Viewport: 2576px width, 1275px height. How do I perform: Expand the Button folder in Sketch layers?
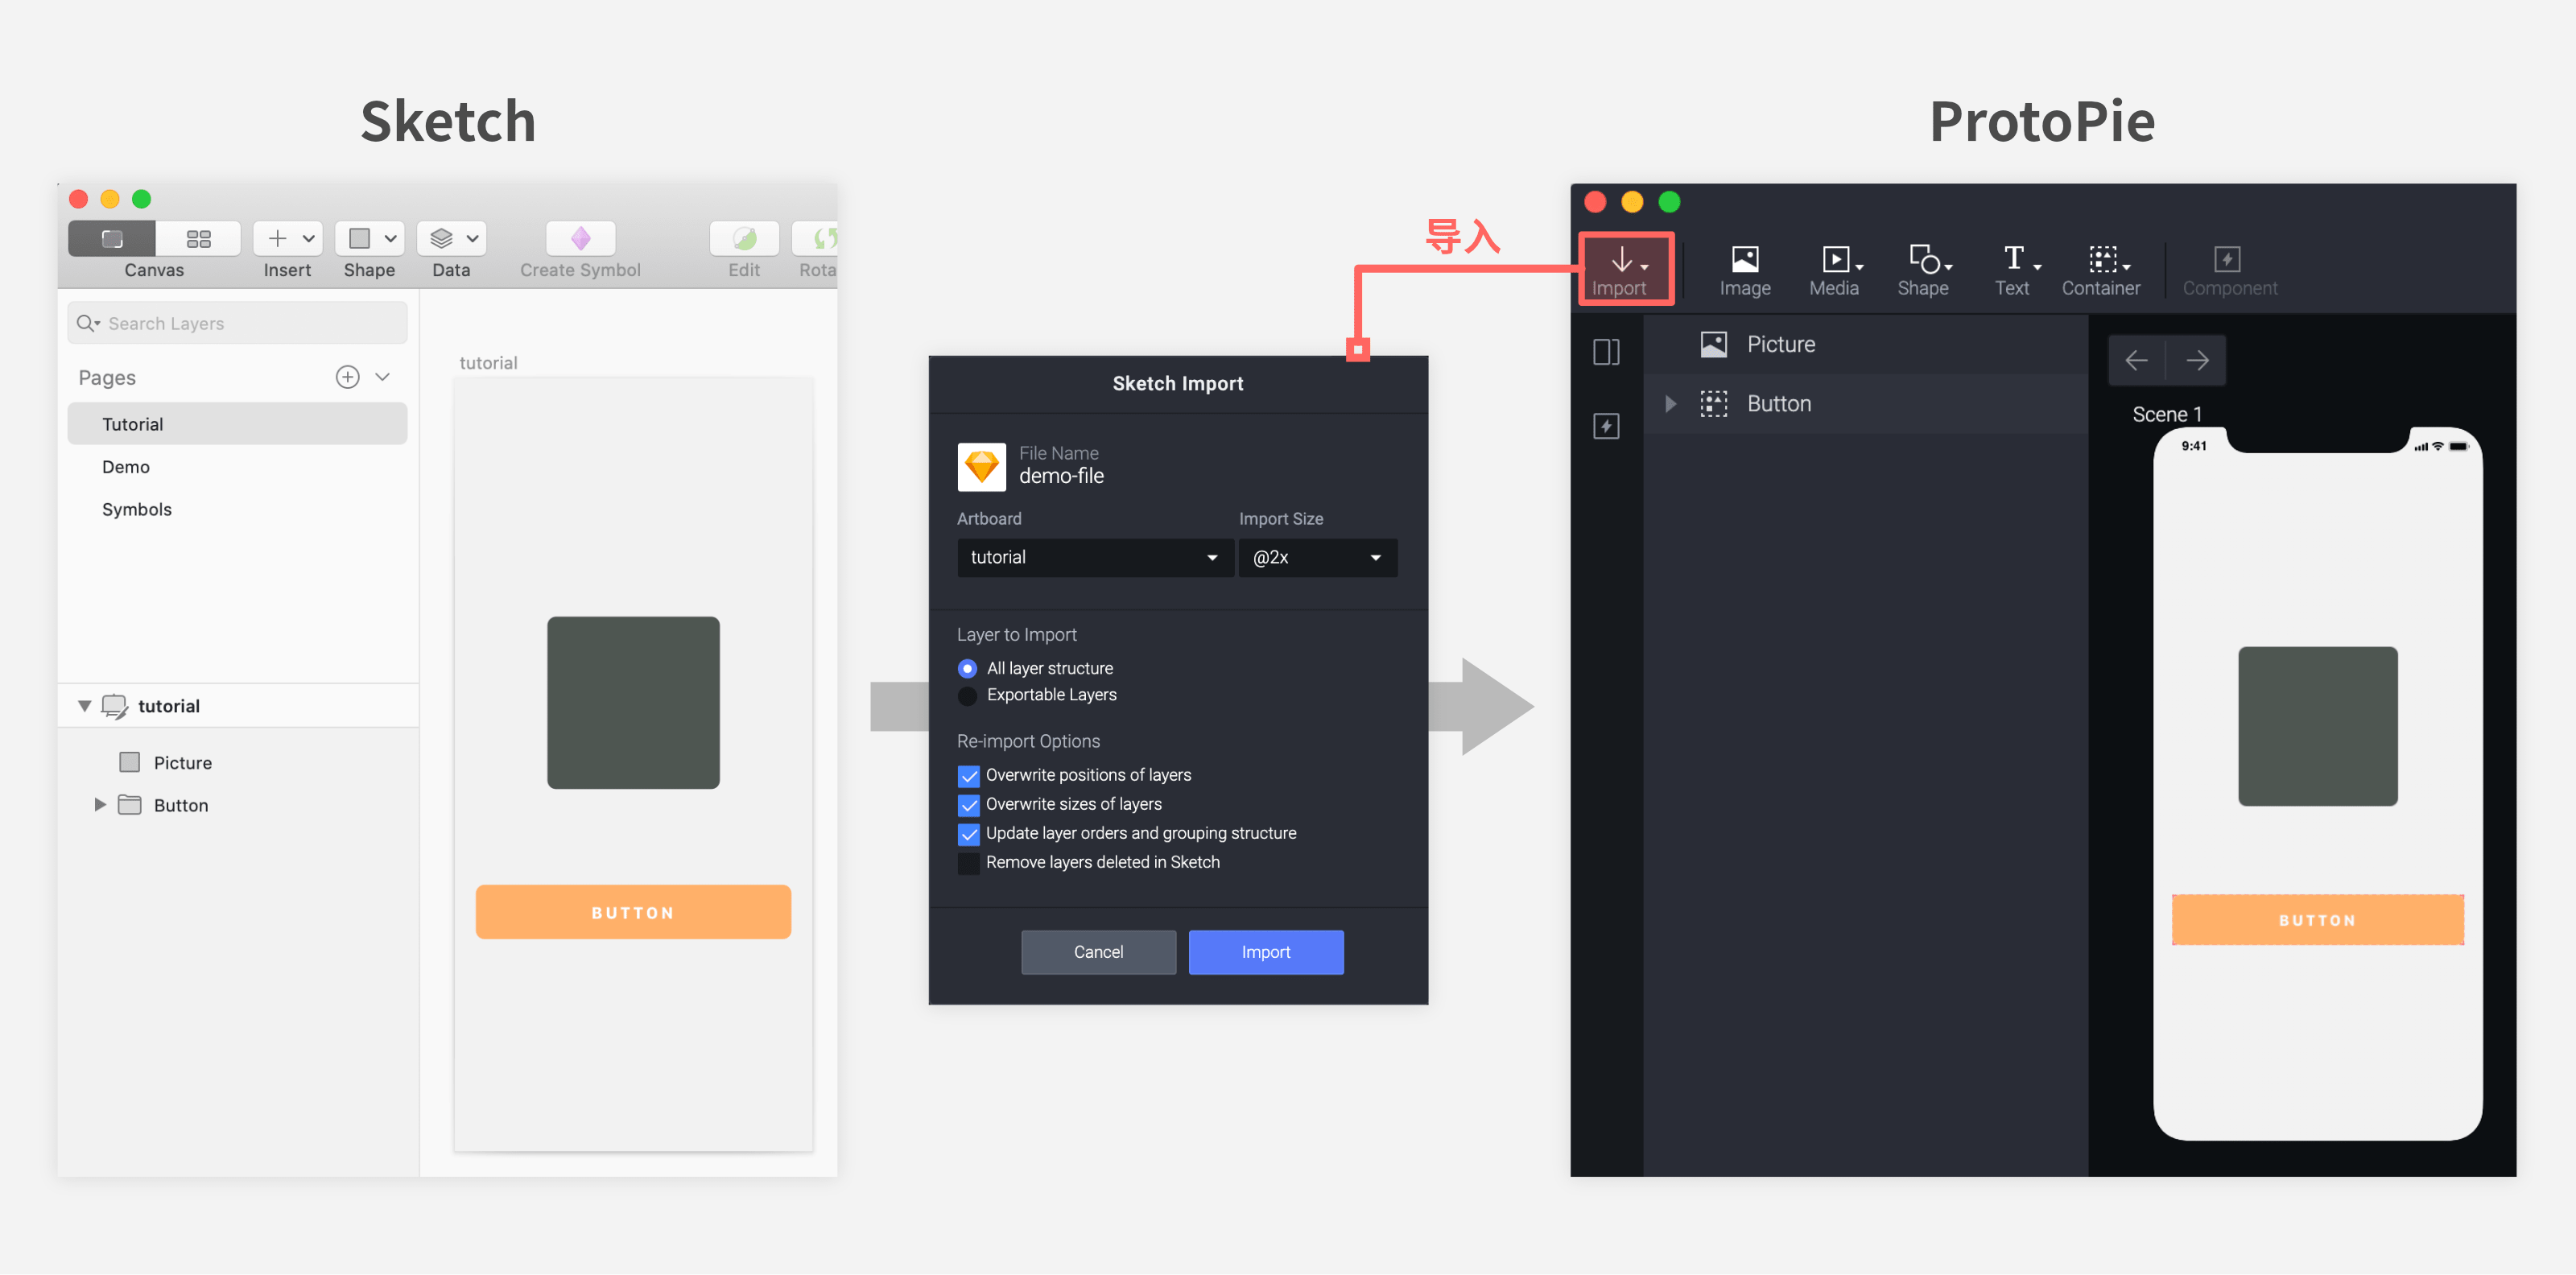(99, 805)
